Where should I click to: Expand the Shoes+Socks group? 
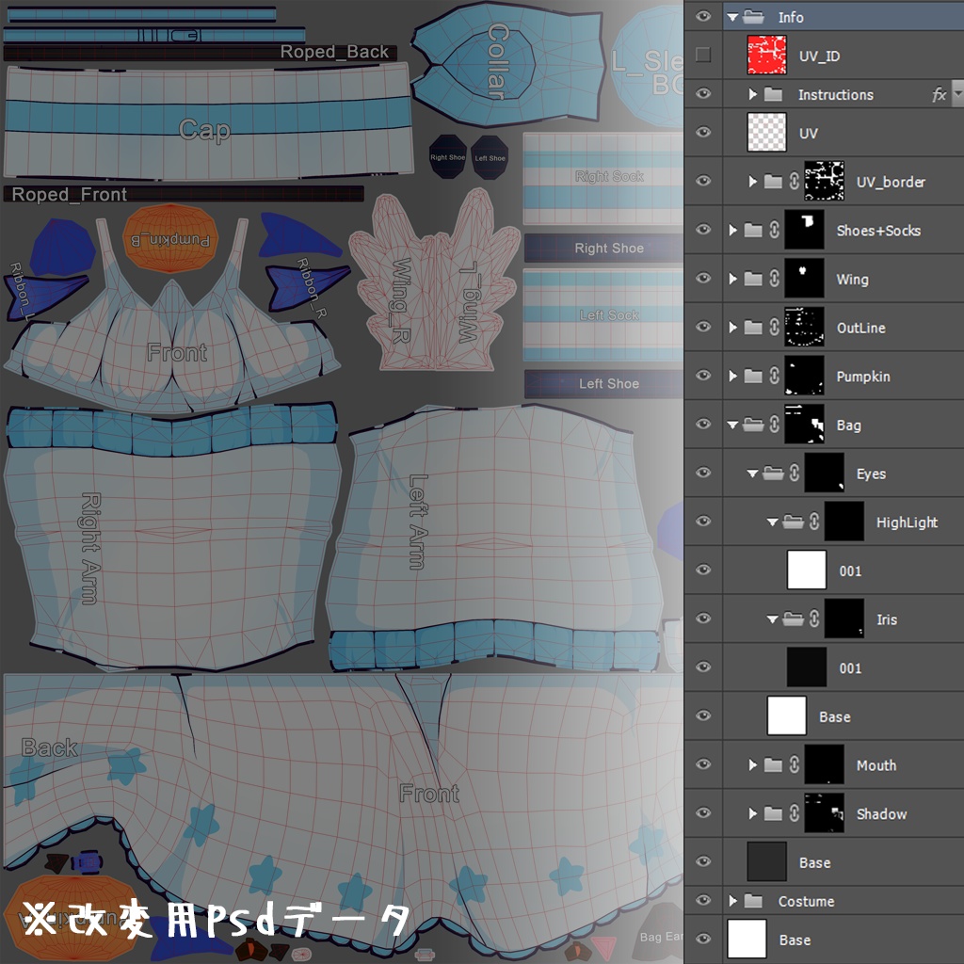point(732,230)
